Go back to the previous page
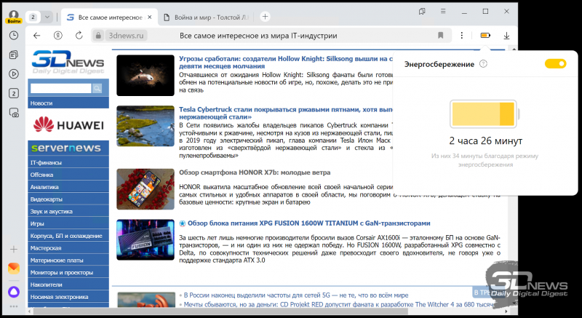582x318 pixels. click(x=38, y=35)
